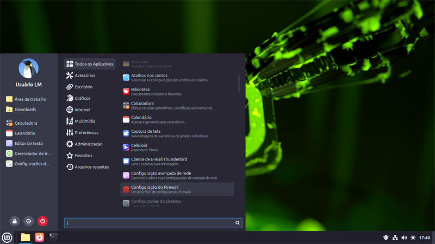Open Files from the taskbar

(25, 237)
